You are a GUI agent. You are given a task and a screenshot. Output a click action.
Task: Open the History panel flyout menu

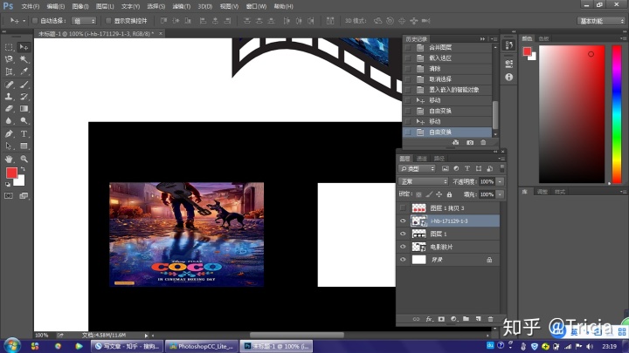click(x=494, y=39)
